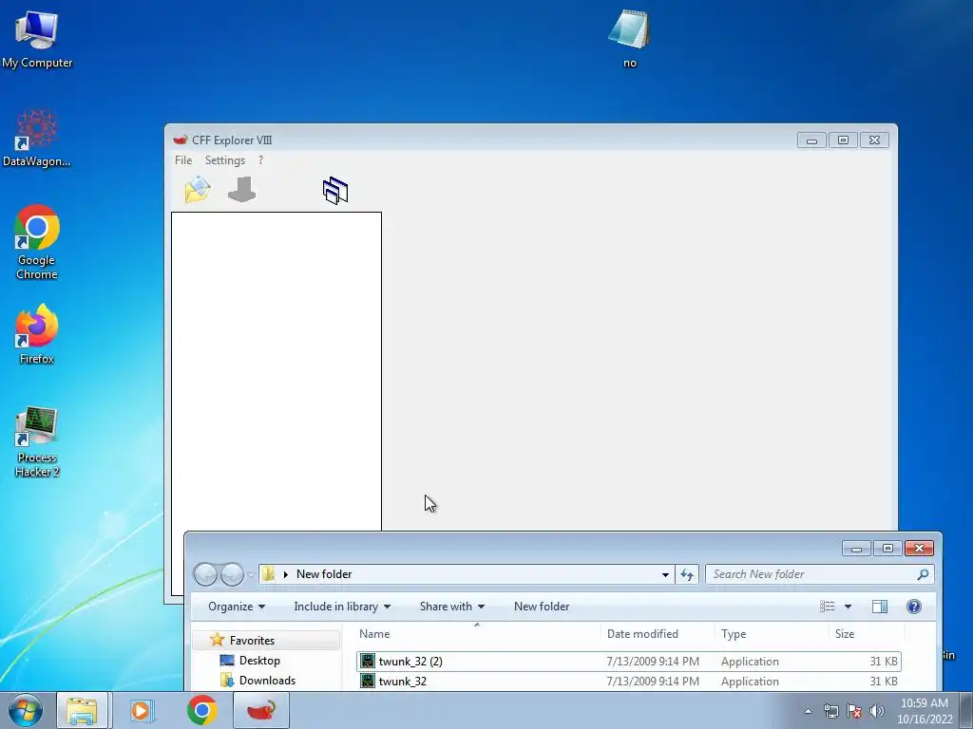This screenshot has width=973, height=729.
Task: Click the cascading windows icon in CFF Explorer
Action: [x=335, y=190]
